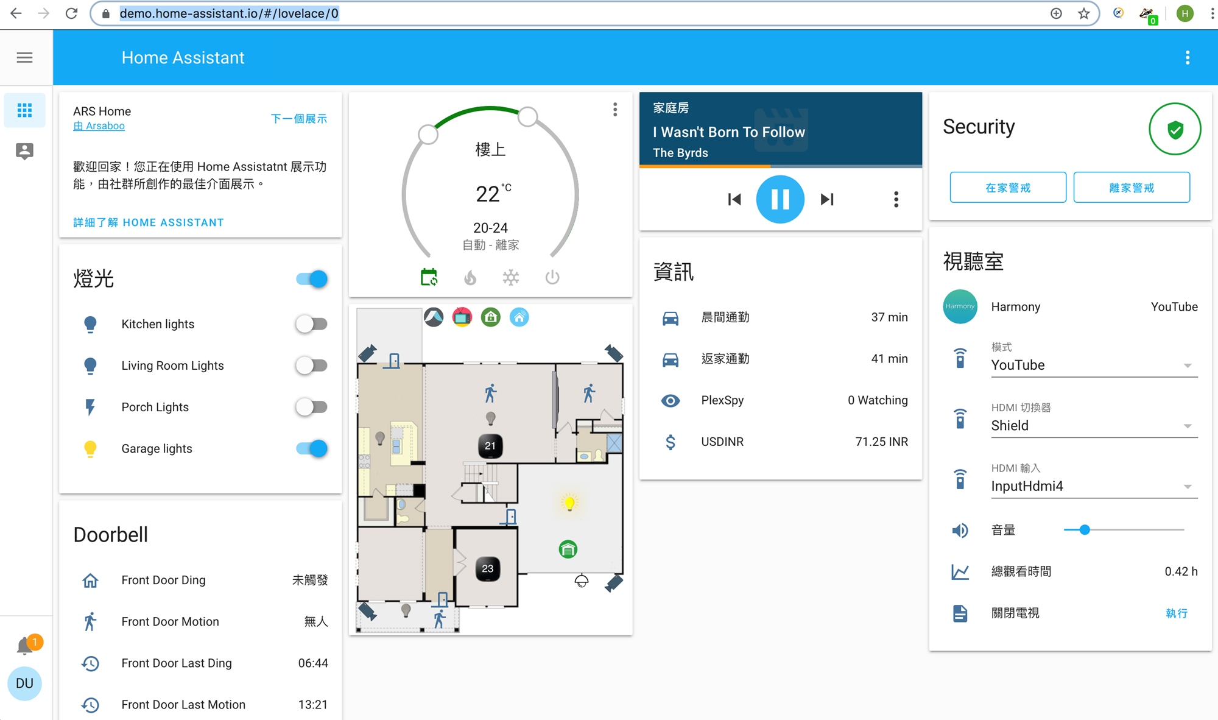Open the thermostat schedule calendar icon
1218x720 pixels.
(429, 278)
